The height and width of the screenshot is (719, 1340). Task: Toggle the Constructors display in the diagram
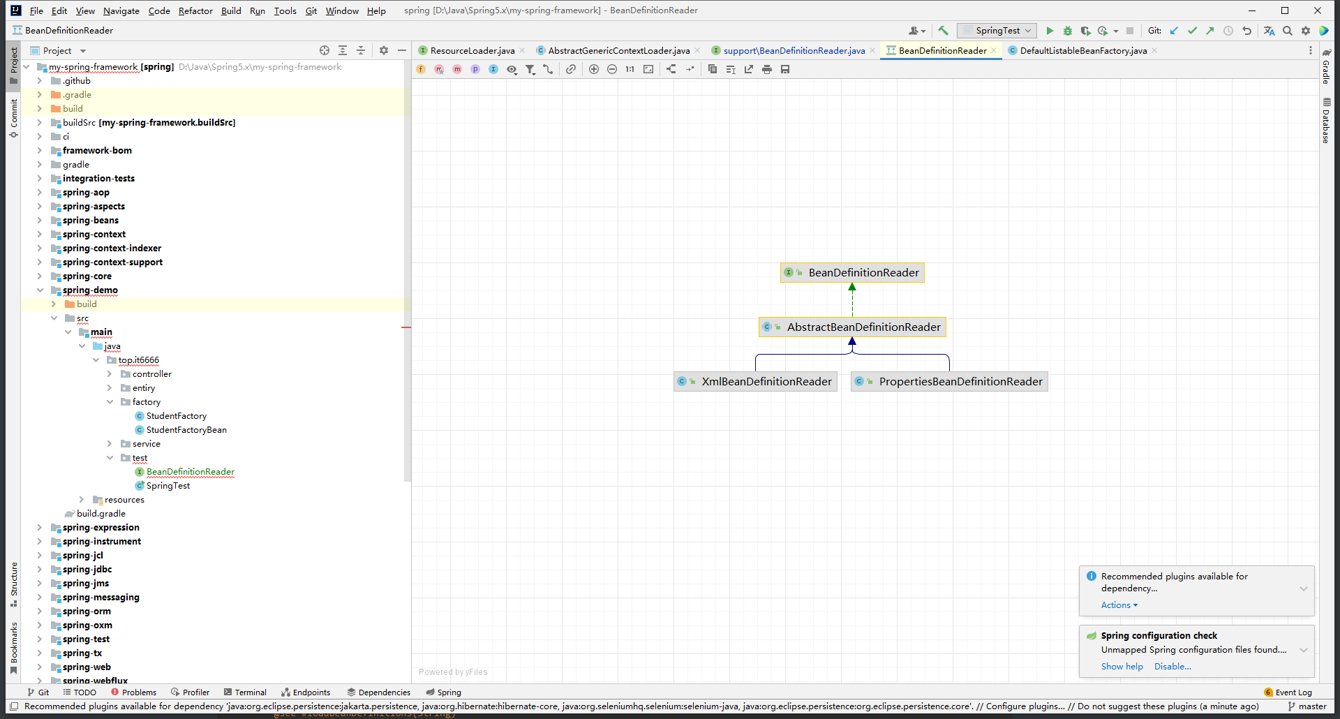(439, 69)
